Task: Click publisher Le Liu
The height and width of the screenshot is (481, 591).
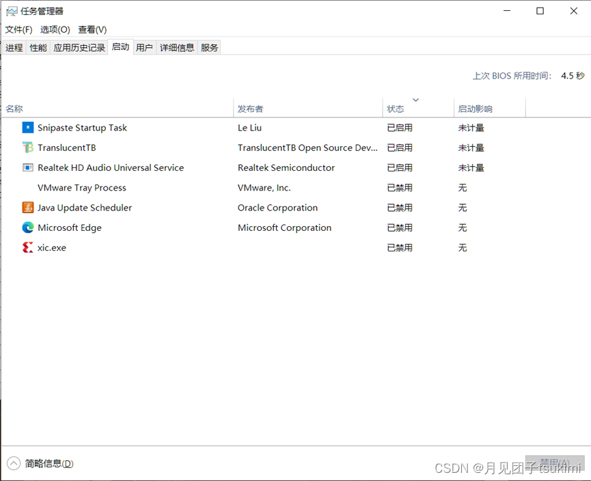Action: point(249,128)
